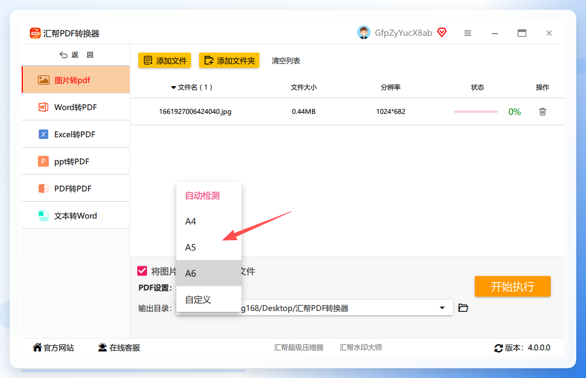Screen dimensions: 586x378
Task: Click the version refresh update icon
Action: tap(498, 348)
